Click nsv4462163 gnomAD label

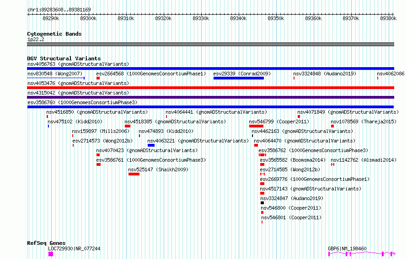point(302,131)
